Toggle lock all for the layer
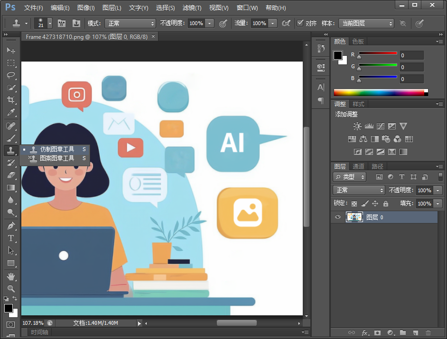This screenshot has width=447, height=339. point(385,204)
